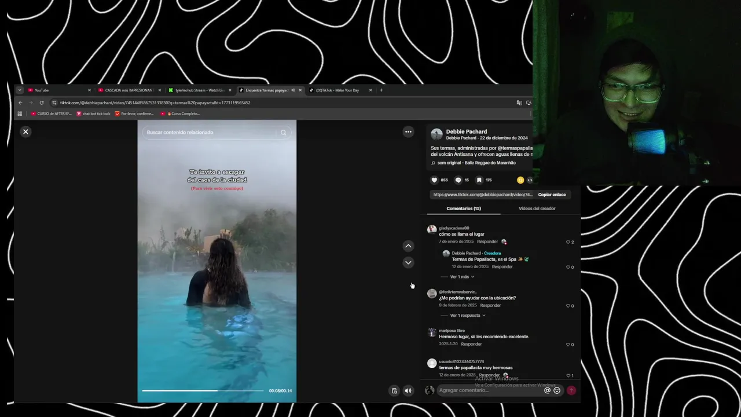The width and height of the screenshot is (741, 417).
Task: Open the tab search dropdown arrow
Action: (19, 90)
